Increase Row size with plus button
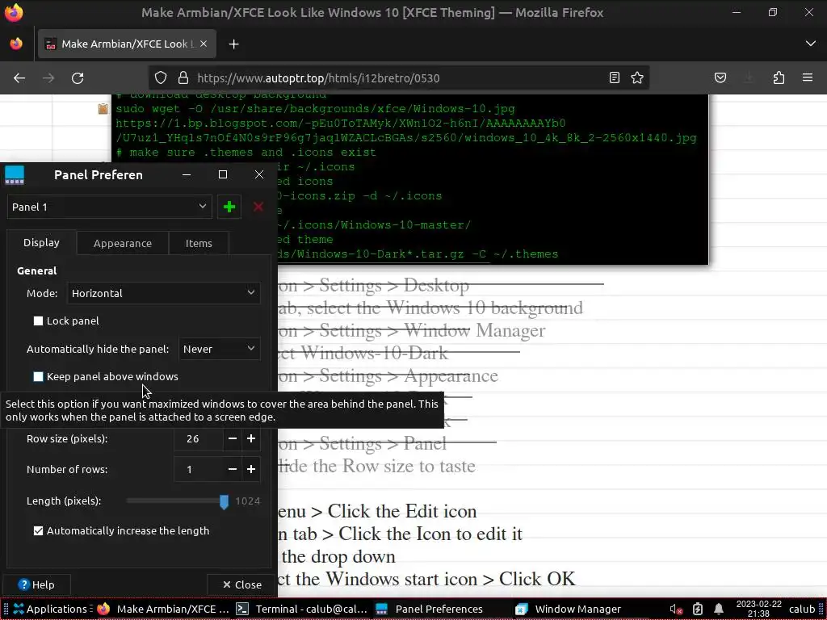 pos(251,438)
